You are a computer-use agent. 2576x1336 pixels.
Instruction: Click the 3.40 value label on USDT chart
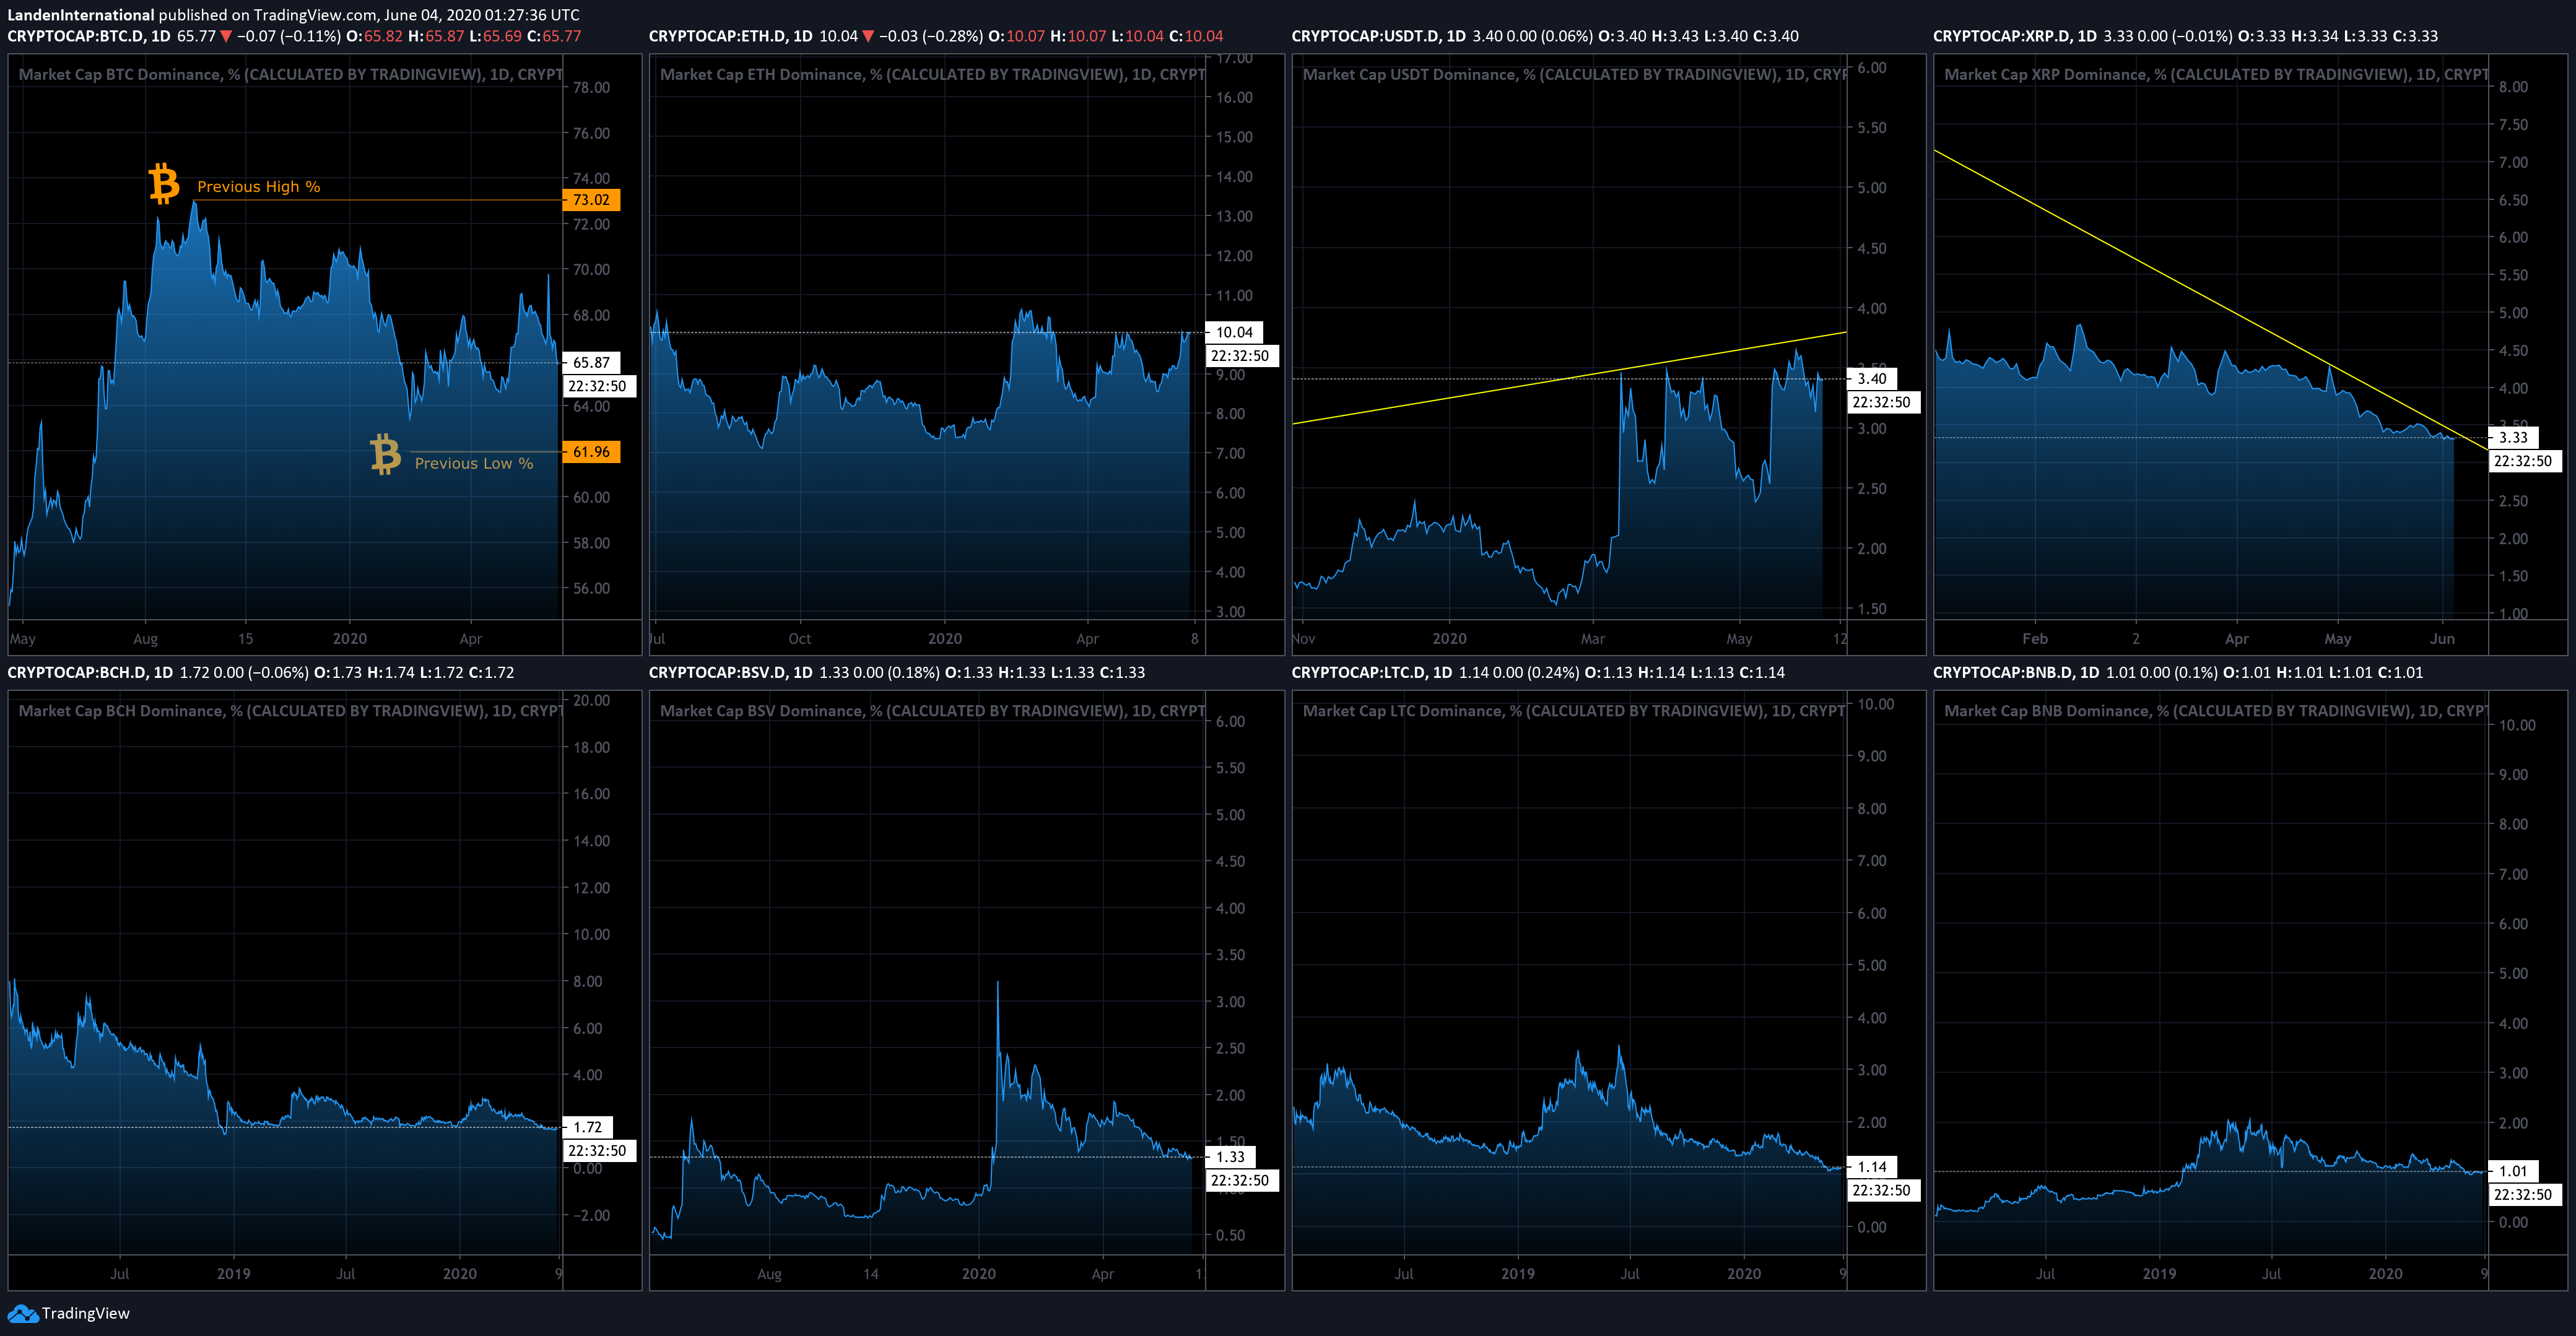(x=1872, y=379)
